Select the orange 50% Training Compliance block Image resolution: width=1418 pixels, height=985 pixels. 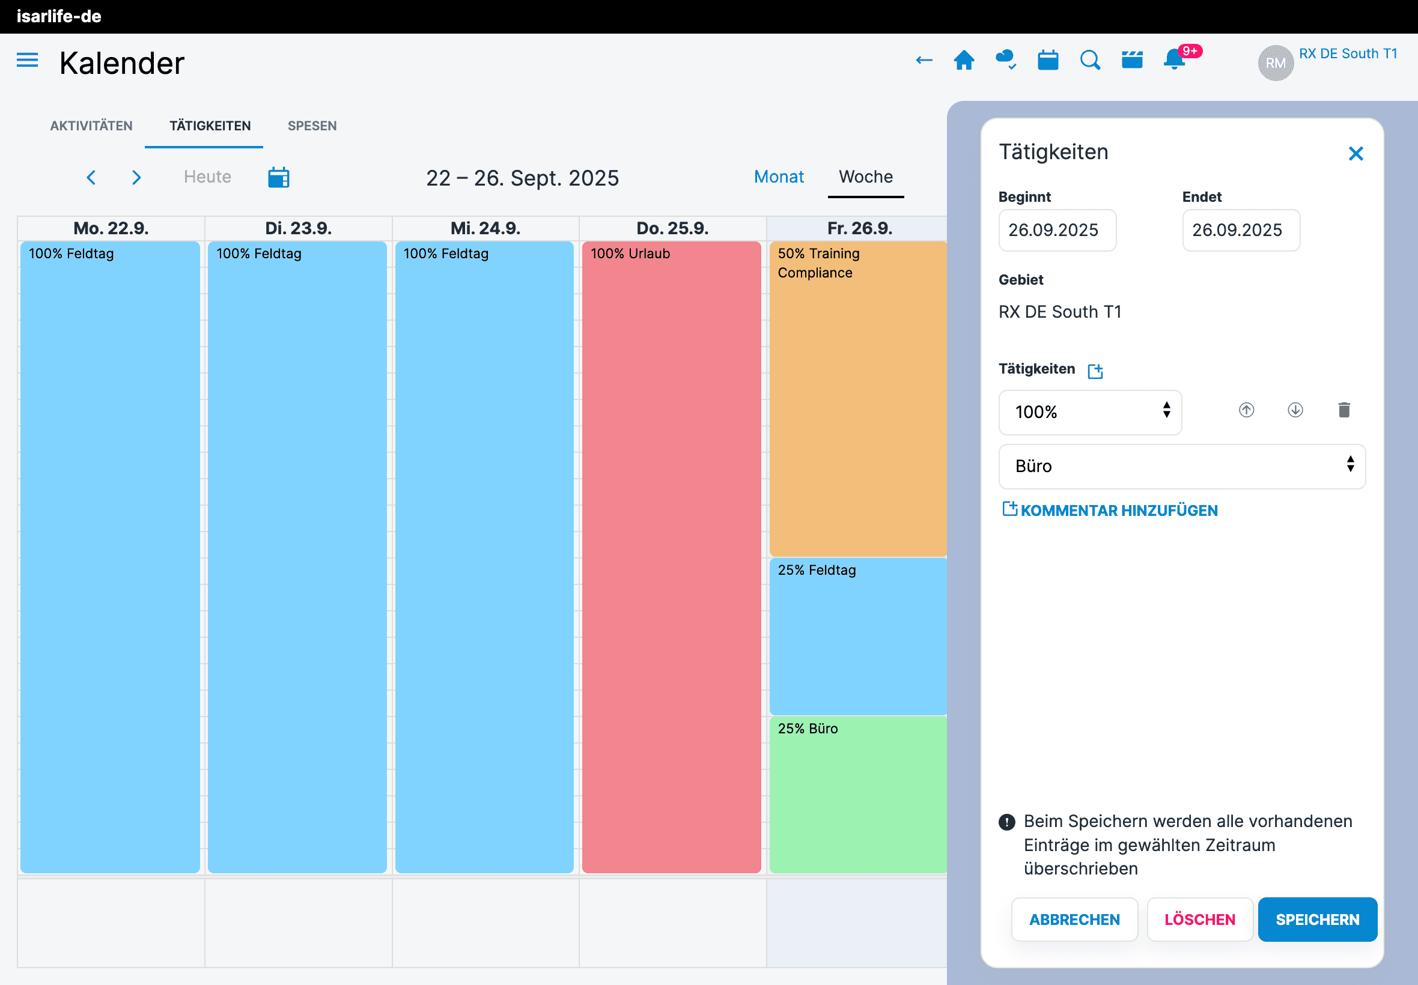857,398
